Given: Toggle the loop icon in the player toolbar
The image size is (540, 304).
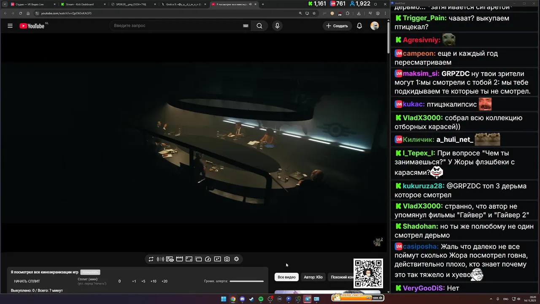Looking at the screenshot, I should [151, 259].
